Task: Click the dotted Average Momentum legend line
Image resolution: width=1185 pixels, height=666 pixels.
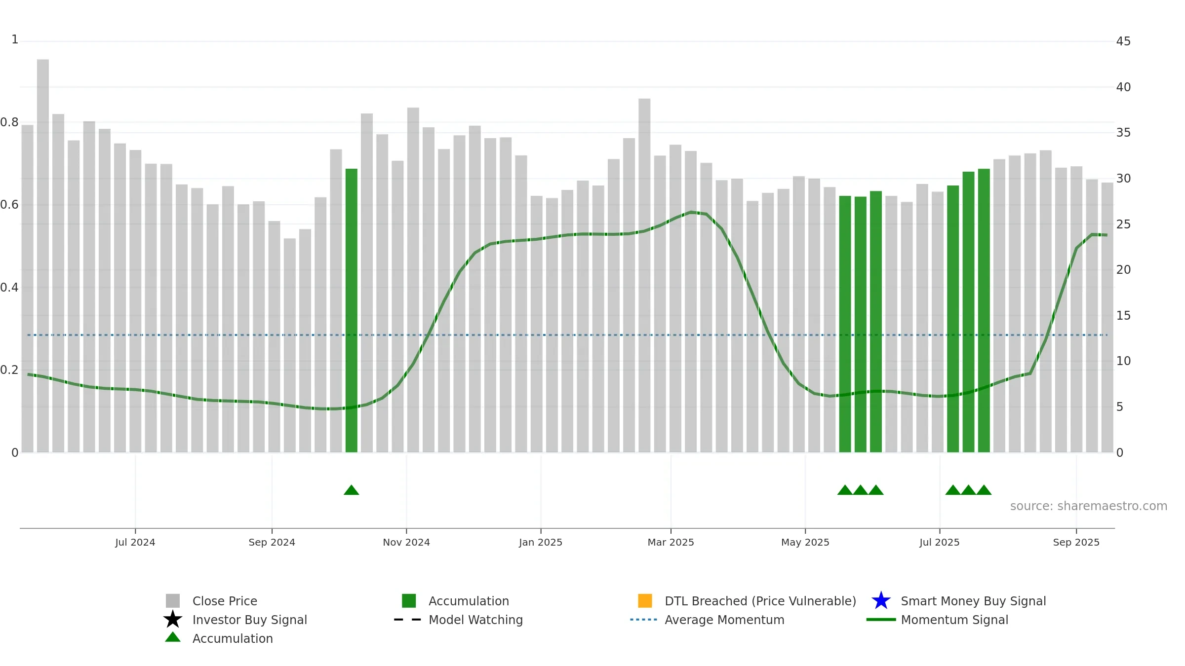Action: 644,620
